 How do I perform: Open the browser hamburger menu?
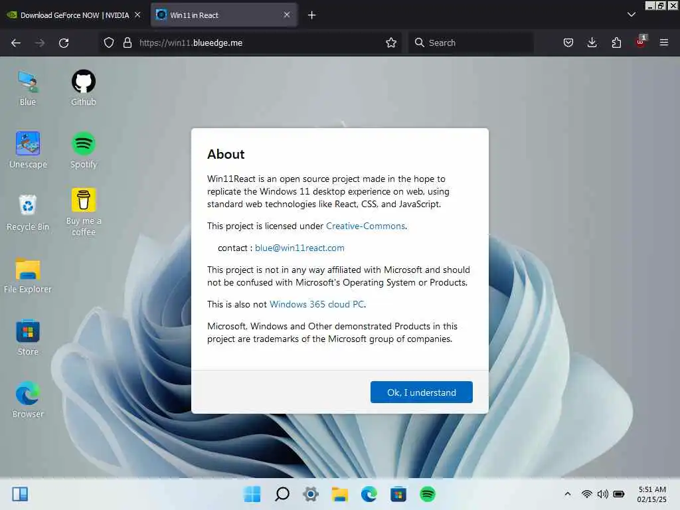click(663, 42)
